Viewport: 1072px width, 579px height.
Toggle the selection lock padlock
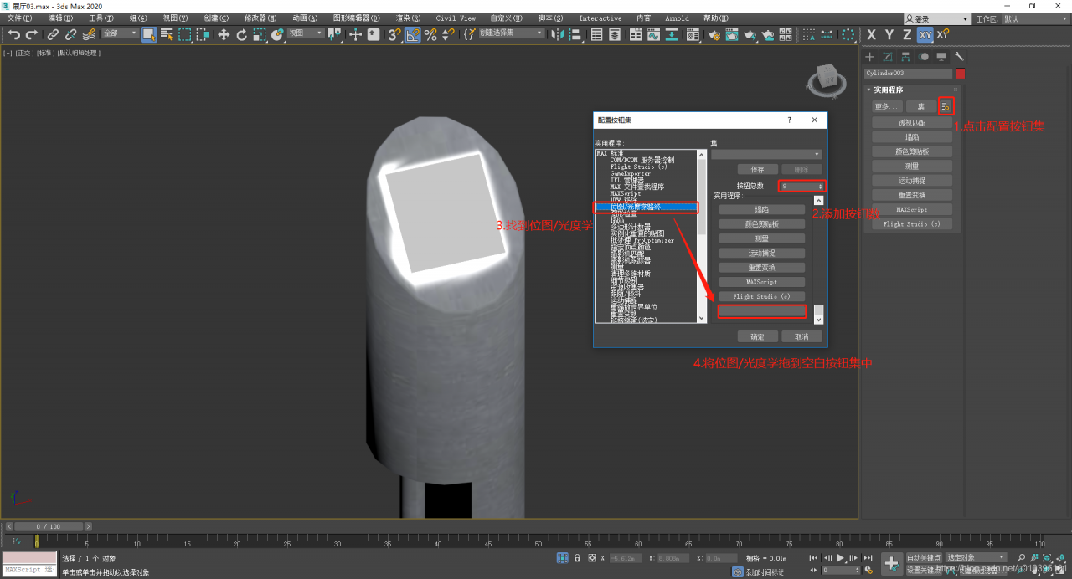pos(577,558)
